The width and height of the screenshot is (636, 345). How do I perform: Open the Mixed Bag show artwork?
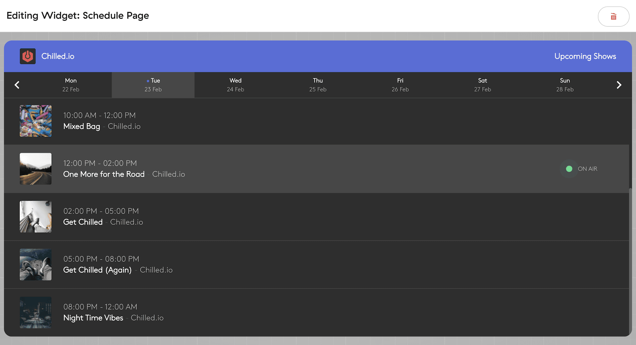click(x=35, y=121)
